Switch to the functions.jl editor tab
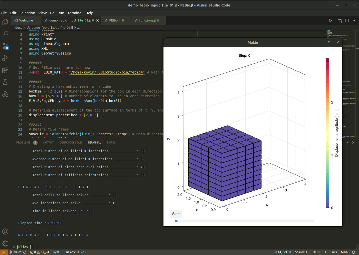This screenshot has height=255, width=359. coord(149,20)
